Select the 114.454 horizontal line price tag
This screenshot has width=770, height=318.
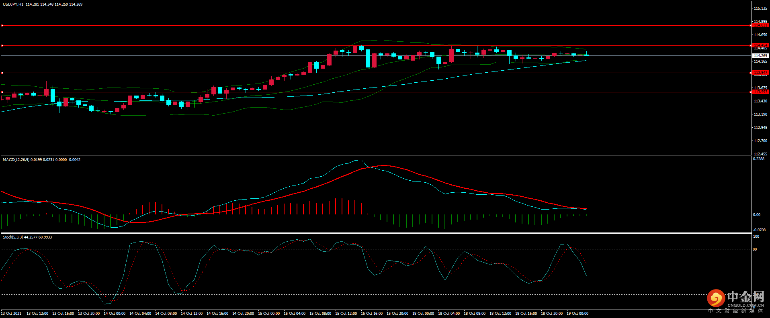tap(760, 45)
